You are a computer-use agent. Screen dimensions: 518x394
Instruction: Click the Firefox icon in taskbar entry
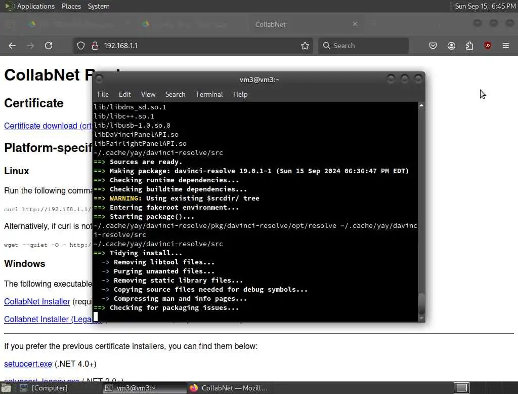(194, 388)
